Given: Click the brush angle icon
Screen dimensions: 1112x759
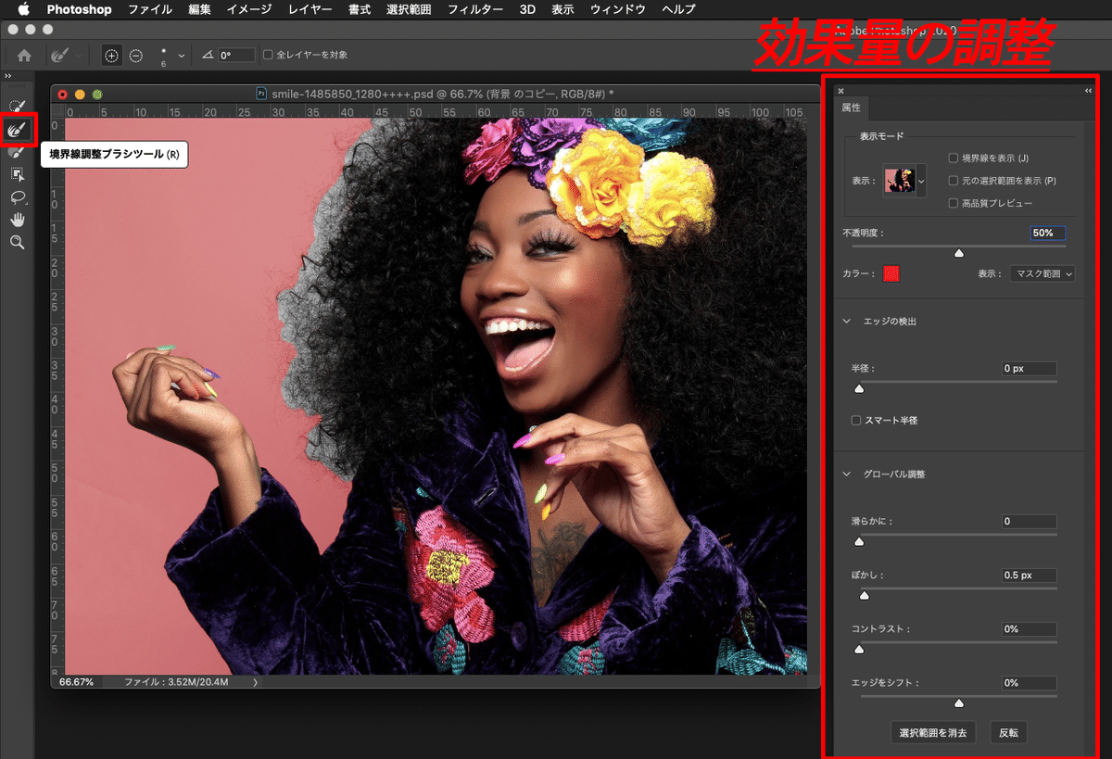Looking at the screenshot, I should point(208,56).
